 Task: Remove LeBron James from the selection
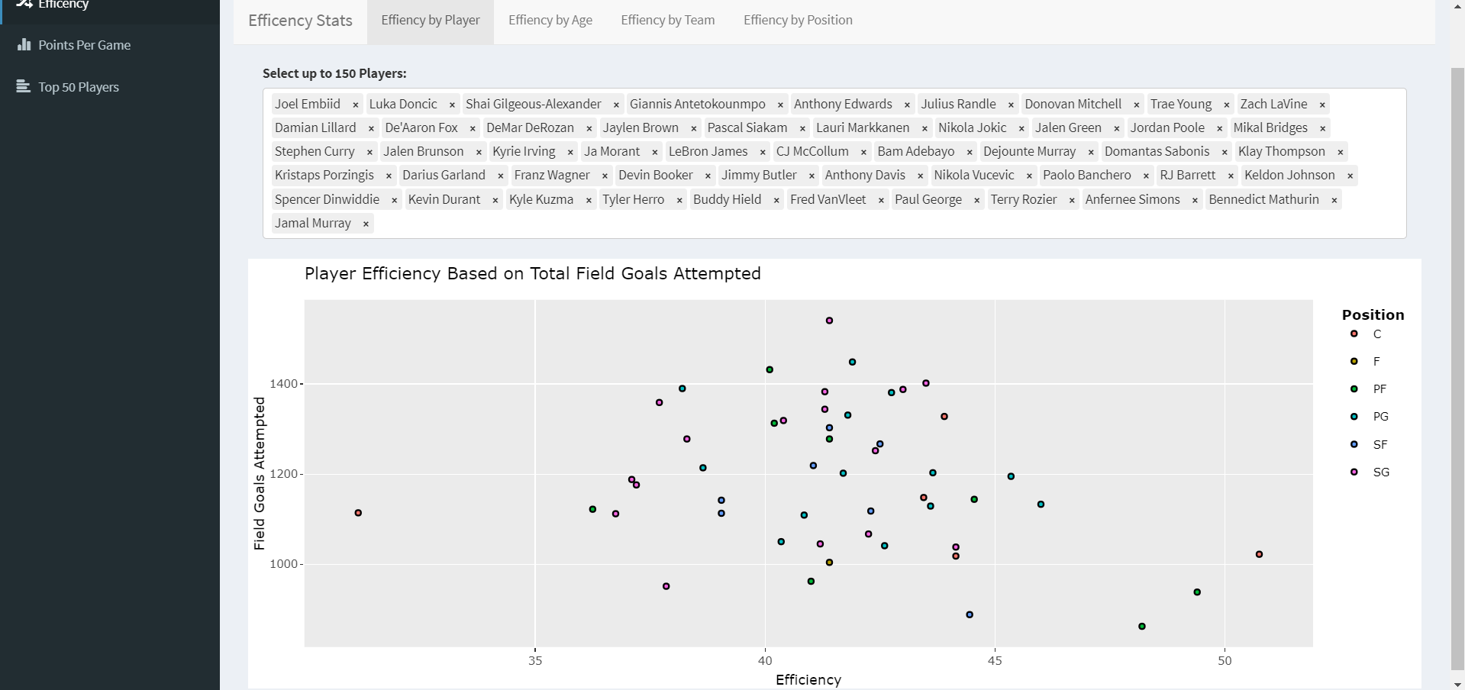click(763, 152)
